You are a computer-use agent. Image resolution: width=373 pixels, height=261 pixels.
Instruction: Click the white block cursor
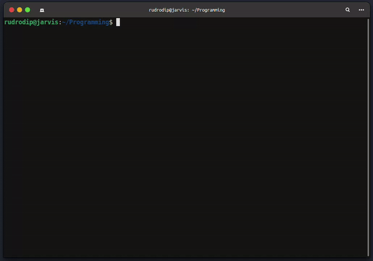point(117,22)
